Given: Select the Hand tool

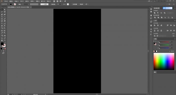Looking at the screenshot, I should 2,40.
